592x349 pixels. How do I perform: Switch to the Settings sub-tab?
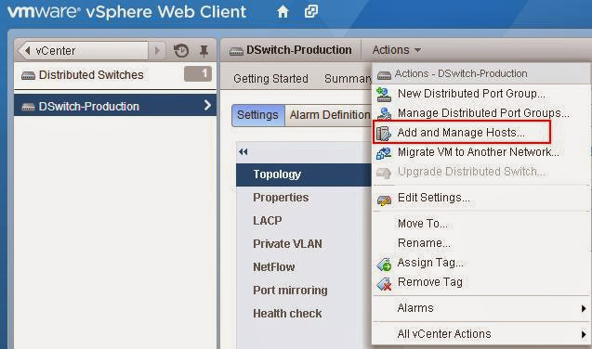click(x=257, y=114)
